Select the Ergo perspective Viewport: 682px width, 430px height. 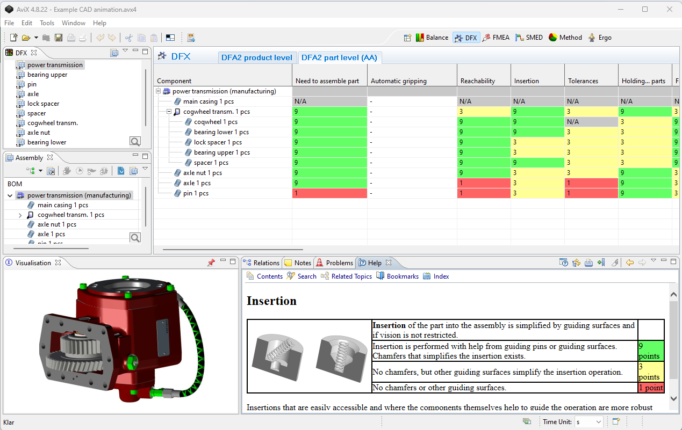pyautogui.click(x=600, y=38)
